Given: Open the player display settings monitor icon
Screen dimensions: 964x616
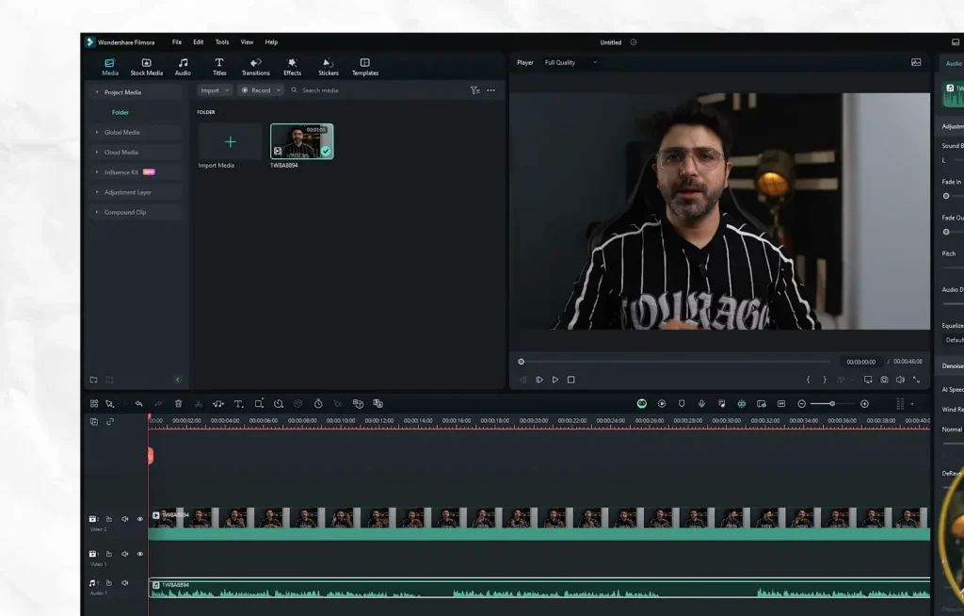Looking at the screenshot, I should (868, 380).
